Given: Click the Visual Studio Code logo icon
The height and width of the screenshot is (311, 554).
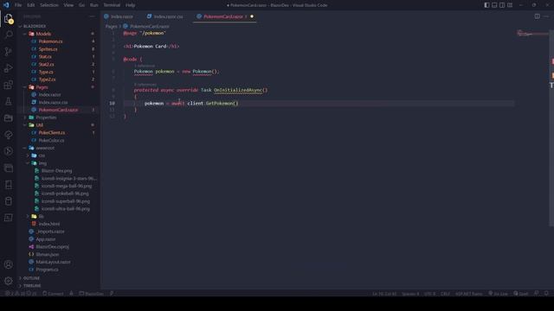Looking at the screenshot, I should (x=6, y=5).
